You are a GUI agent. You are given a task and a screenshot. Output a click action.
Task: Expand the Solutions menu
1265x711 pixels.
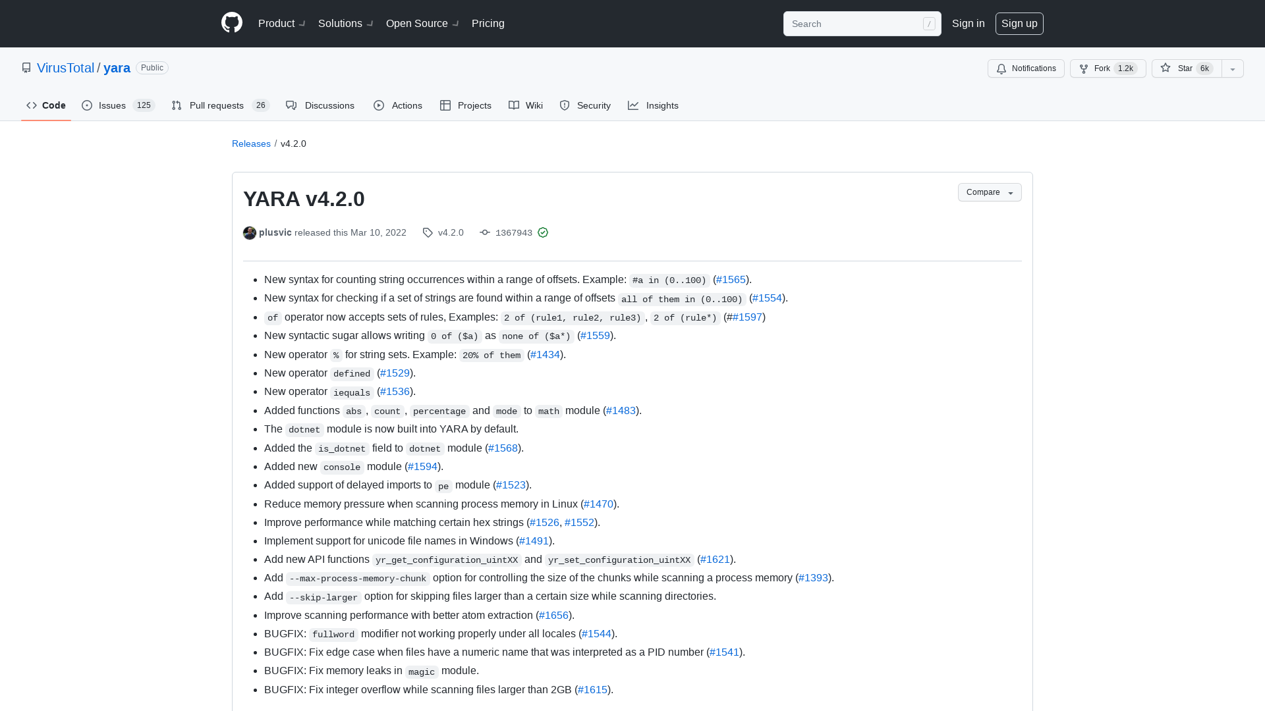[345, 24]
